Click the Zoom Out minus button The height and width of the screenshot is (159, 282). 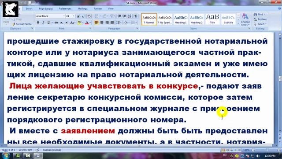point(253,150)
